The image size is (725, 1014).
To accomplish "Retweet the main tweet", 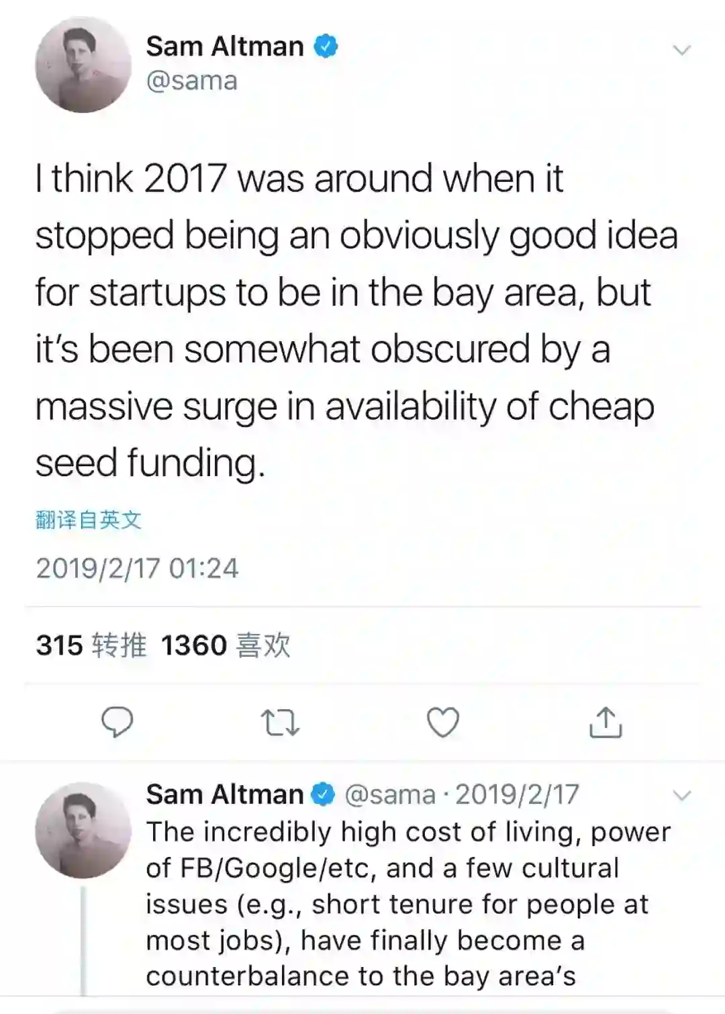I will [279, 723].
